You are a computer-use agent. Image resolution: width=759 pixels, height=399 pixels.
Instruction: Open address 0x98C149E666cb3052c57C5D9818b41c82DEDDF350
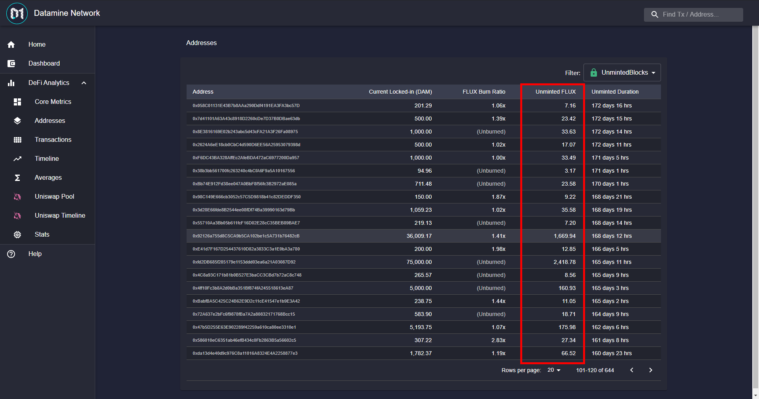[x=247, y=197]
